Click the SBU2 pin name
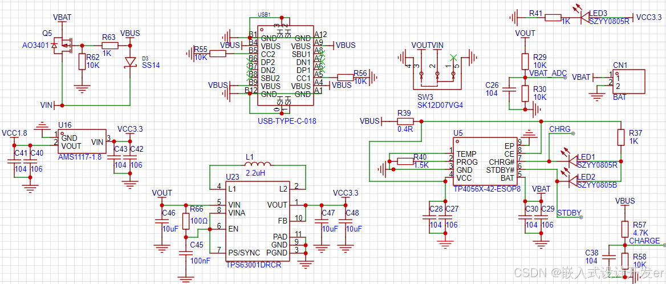 click(270, 78)
